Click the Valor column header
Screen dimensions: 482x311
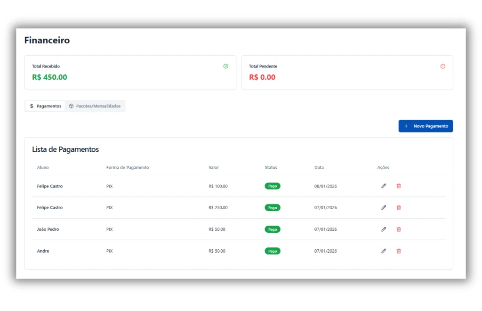(214, 168)
